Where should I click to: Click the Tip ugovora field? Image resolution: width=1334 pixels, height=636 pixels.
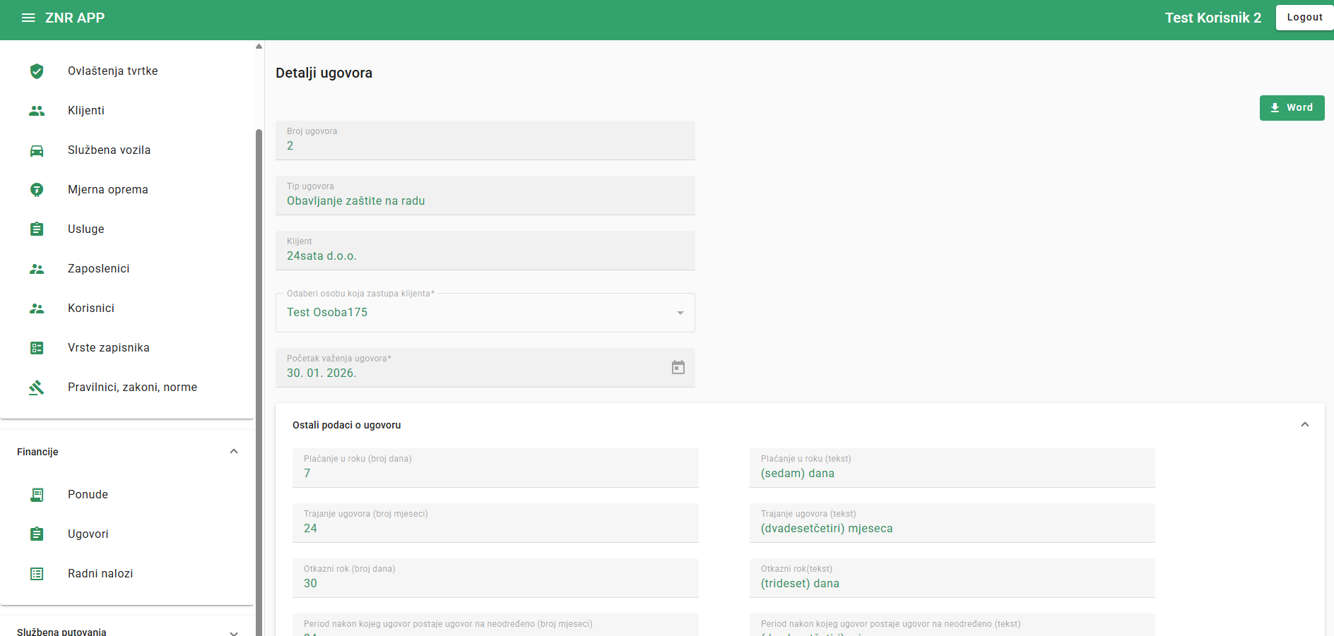pos(485,196)
